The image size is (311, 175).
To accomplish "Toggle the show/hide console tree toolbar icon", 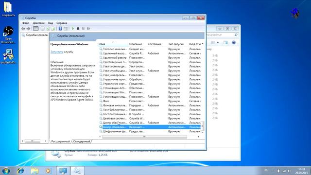I will coord(35,29).
